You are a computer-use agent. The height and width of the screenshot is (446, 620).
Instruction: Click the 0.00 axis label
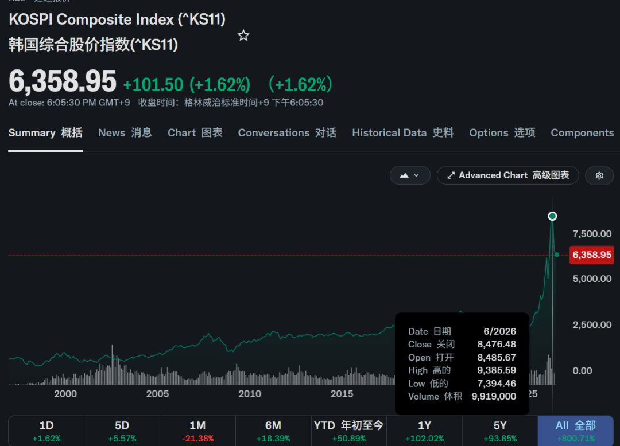(x=583, y=370)
